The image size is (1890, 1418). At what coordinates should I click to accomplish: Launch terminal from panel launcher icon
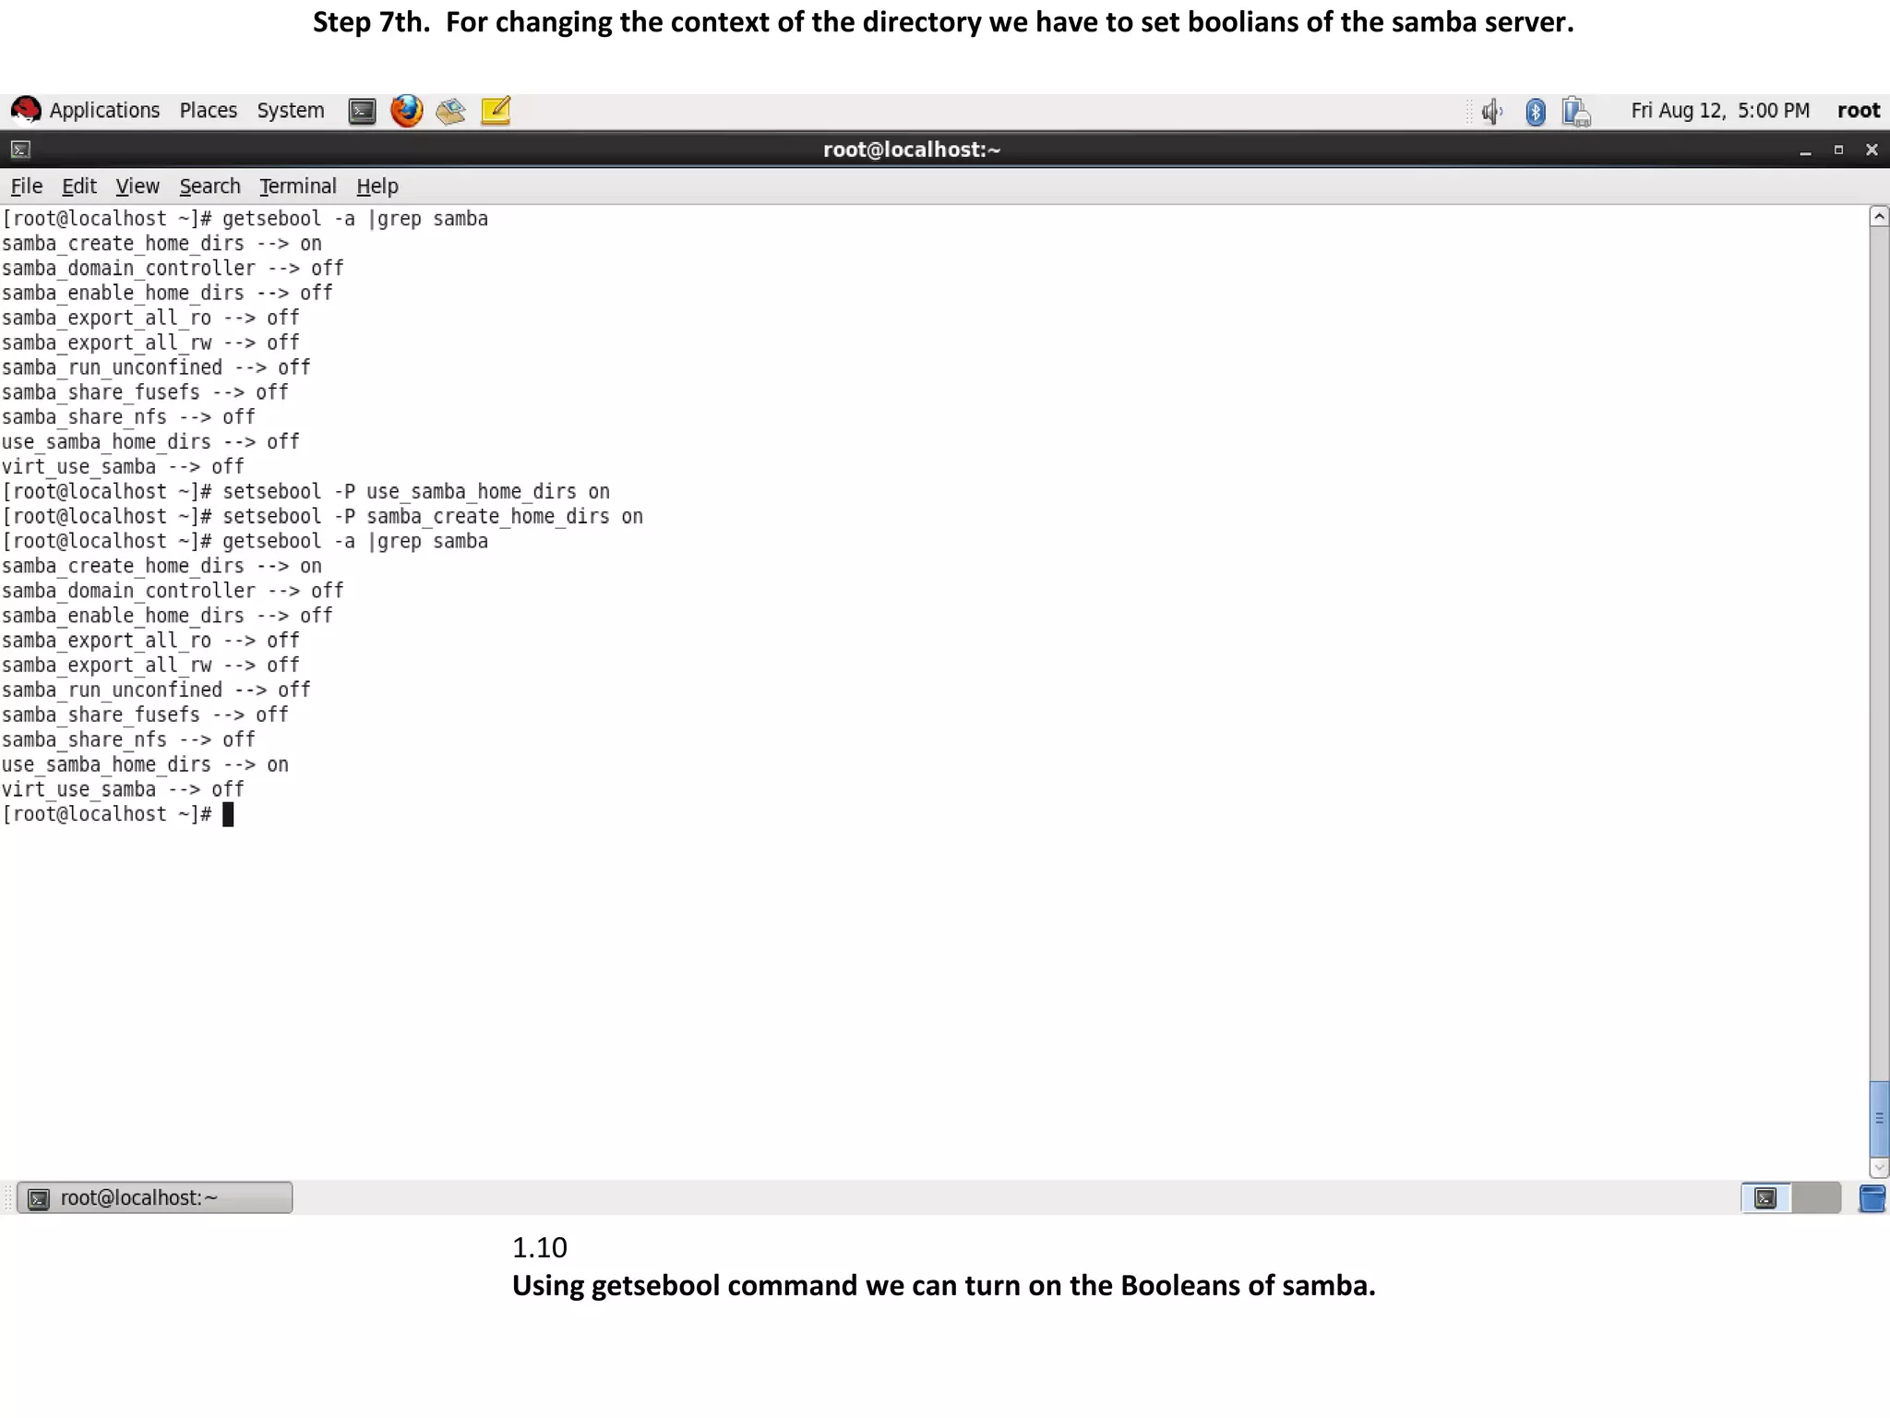(x=362, y=112)
